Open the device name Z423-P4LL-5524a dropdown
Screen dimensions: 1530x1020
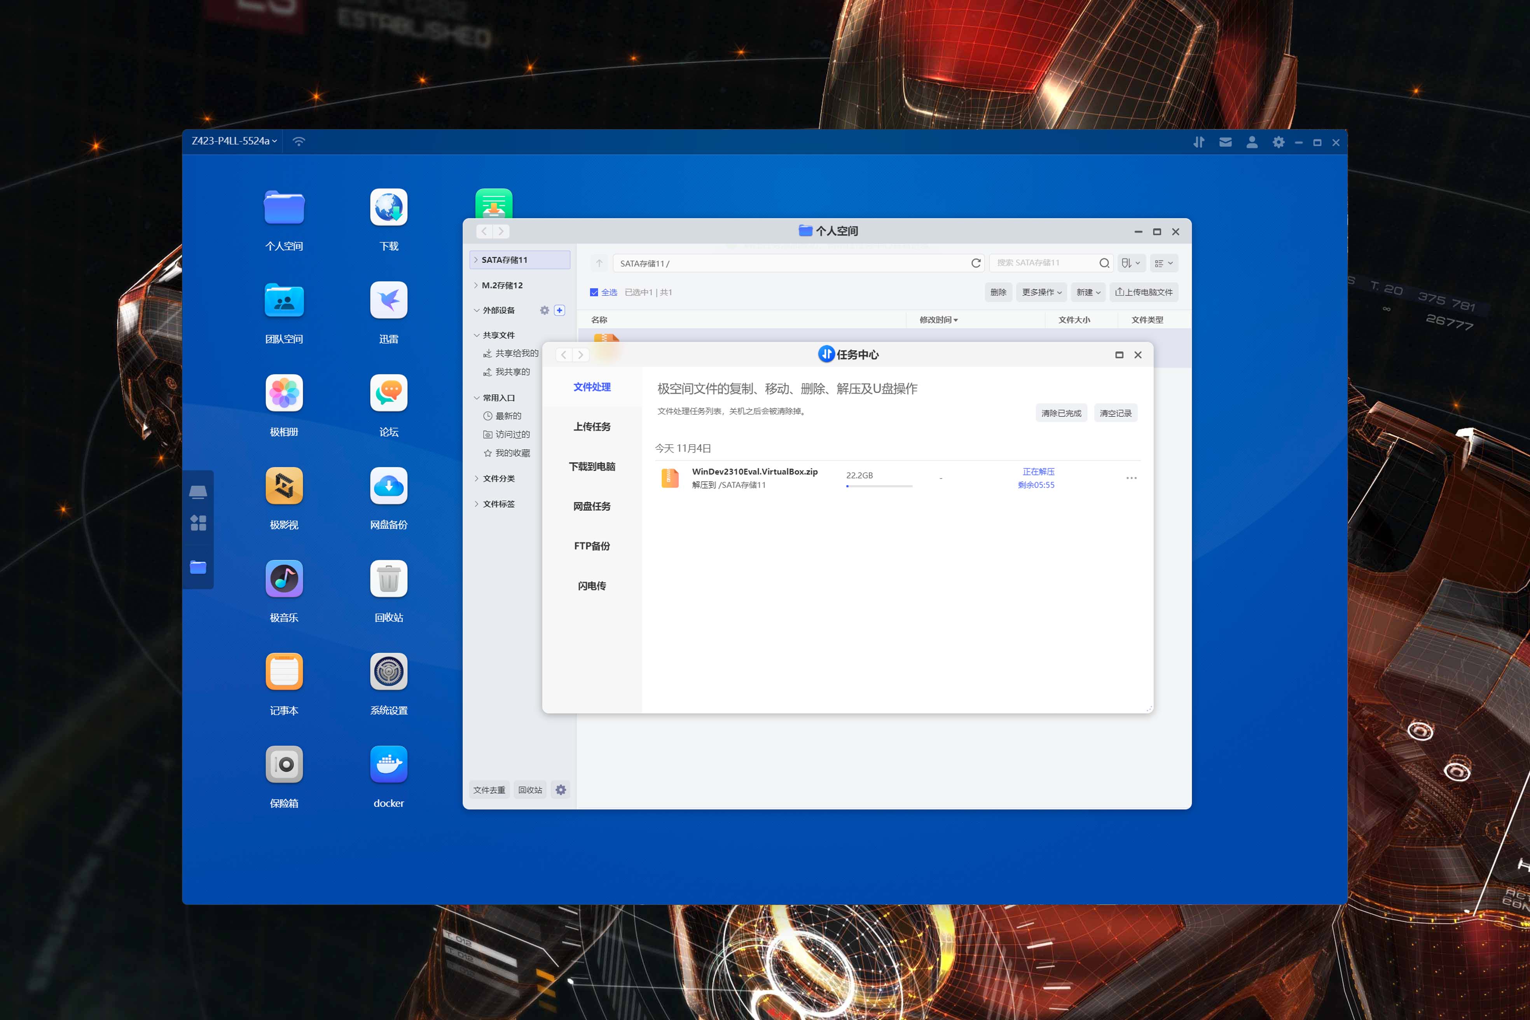click(x=234, y=141)
